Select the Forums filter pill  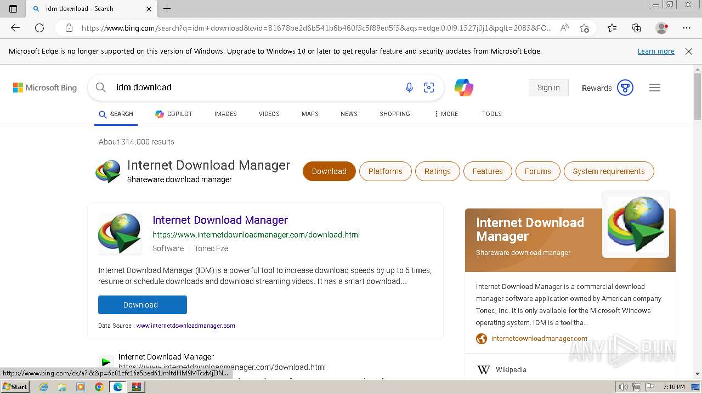pyautogui.click(x=537, y=171)
